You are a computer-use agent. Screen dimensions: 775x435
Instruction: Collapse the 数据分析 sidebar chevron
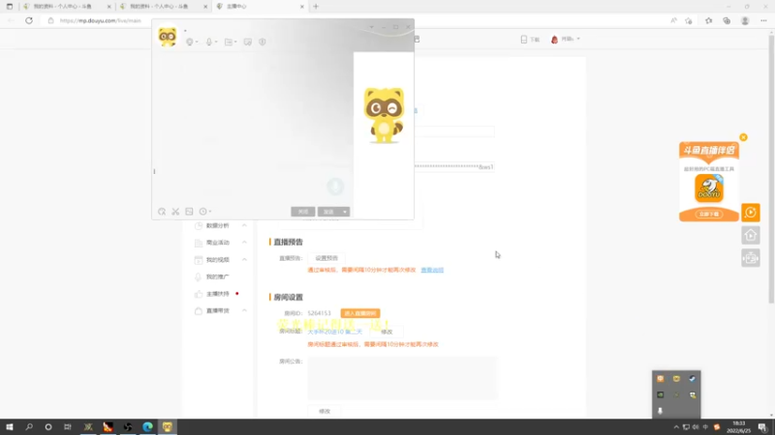pyautogui.click(x=244, y=225)
